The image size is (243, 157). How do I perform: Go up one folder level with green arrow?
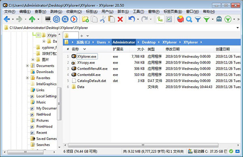pos(32,19)
